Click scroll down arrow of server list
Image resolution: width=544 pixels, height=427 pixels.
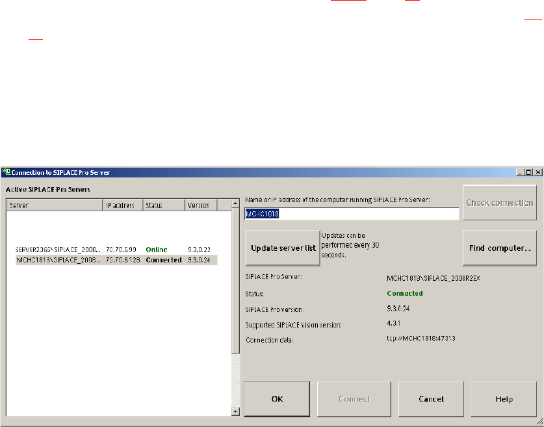[235, 411]
